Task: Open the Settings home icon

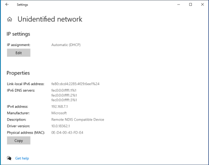Action: tap(10, 19)
